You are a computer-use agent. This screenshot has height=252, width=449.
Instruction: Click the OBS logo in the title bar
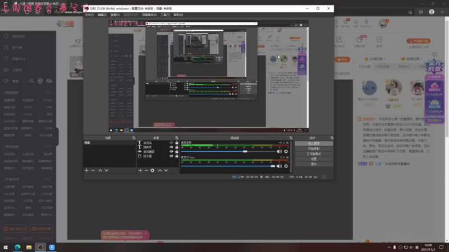click(x=86, y=8)
